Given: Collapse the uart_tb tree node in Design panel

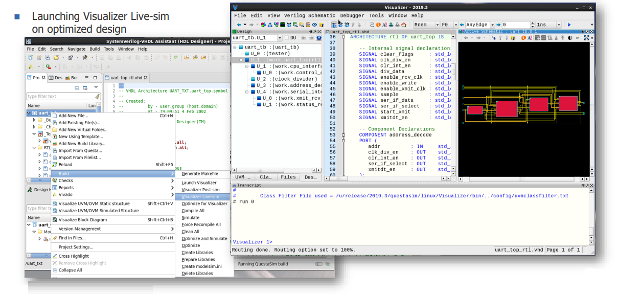Looking at the screenshot, I should [x=235, y=47].
